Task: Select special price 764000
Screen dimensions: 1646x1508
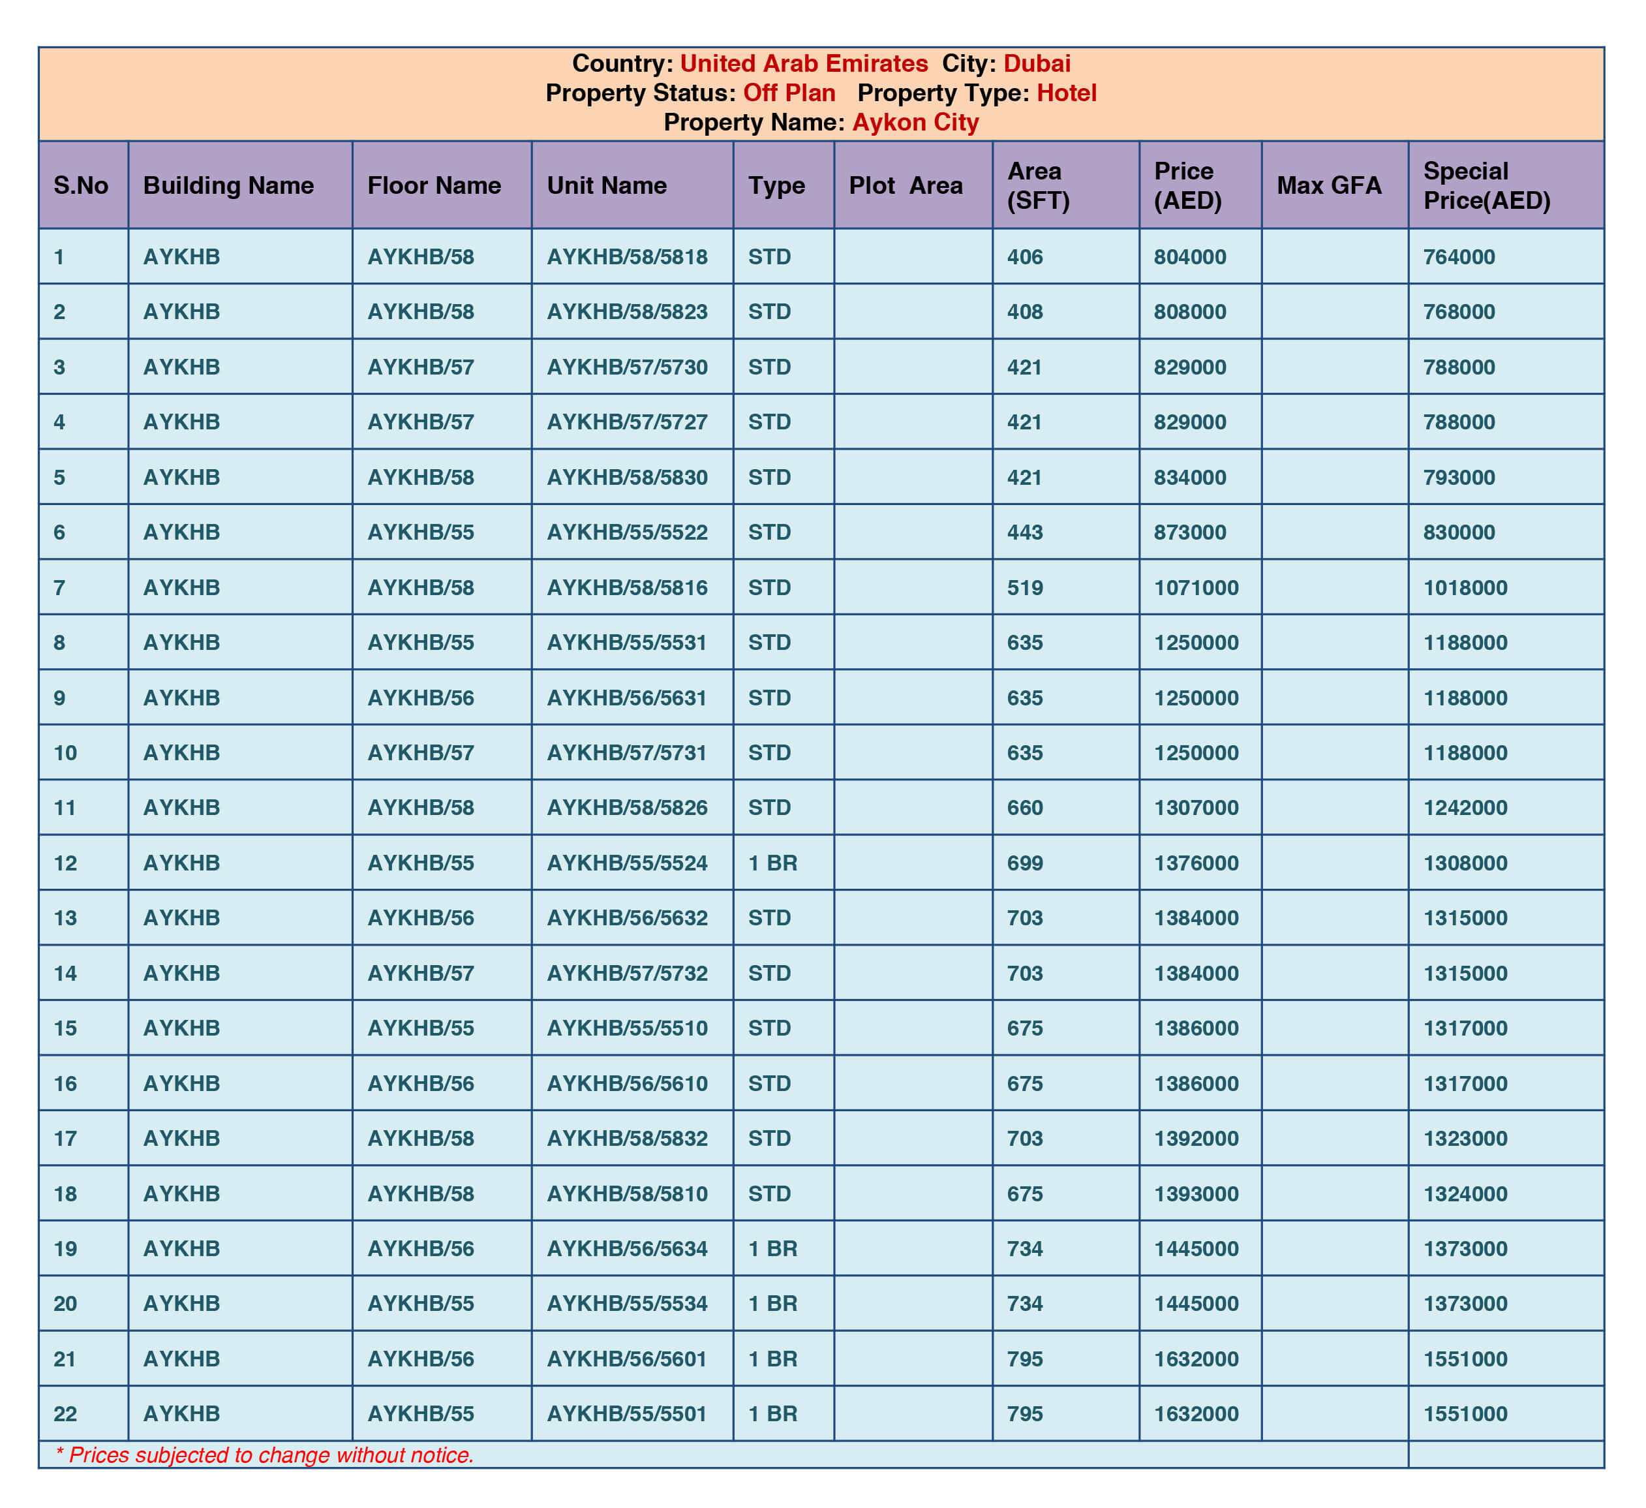Action: (x=1506, y=256)
